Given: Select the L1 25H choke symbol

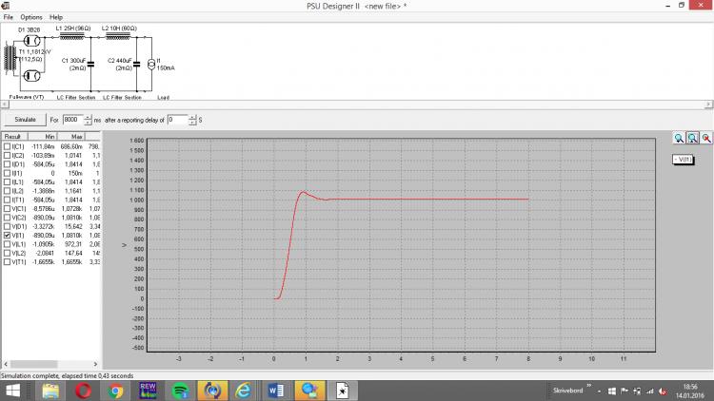Looking at the screenshot, I should [72, 36].
